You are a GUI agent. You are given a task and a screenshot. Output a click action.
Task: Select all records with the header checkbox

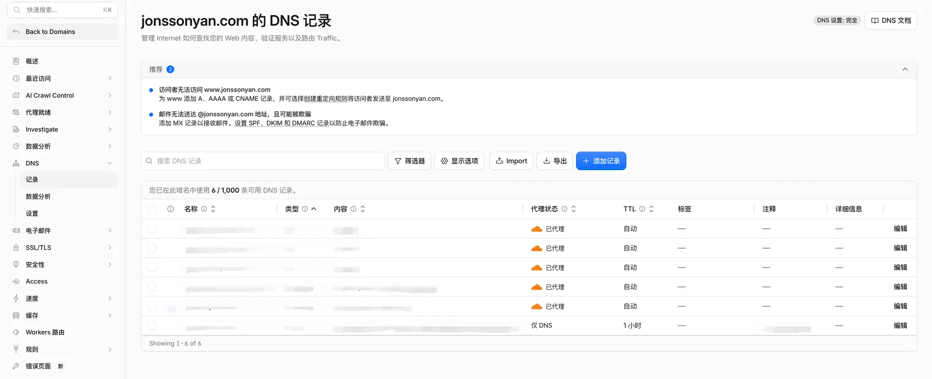(152, 209)
